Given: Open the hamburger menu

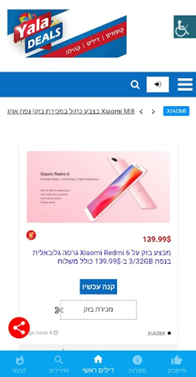Looking at the screenshot, I should 185,84.
